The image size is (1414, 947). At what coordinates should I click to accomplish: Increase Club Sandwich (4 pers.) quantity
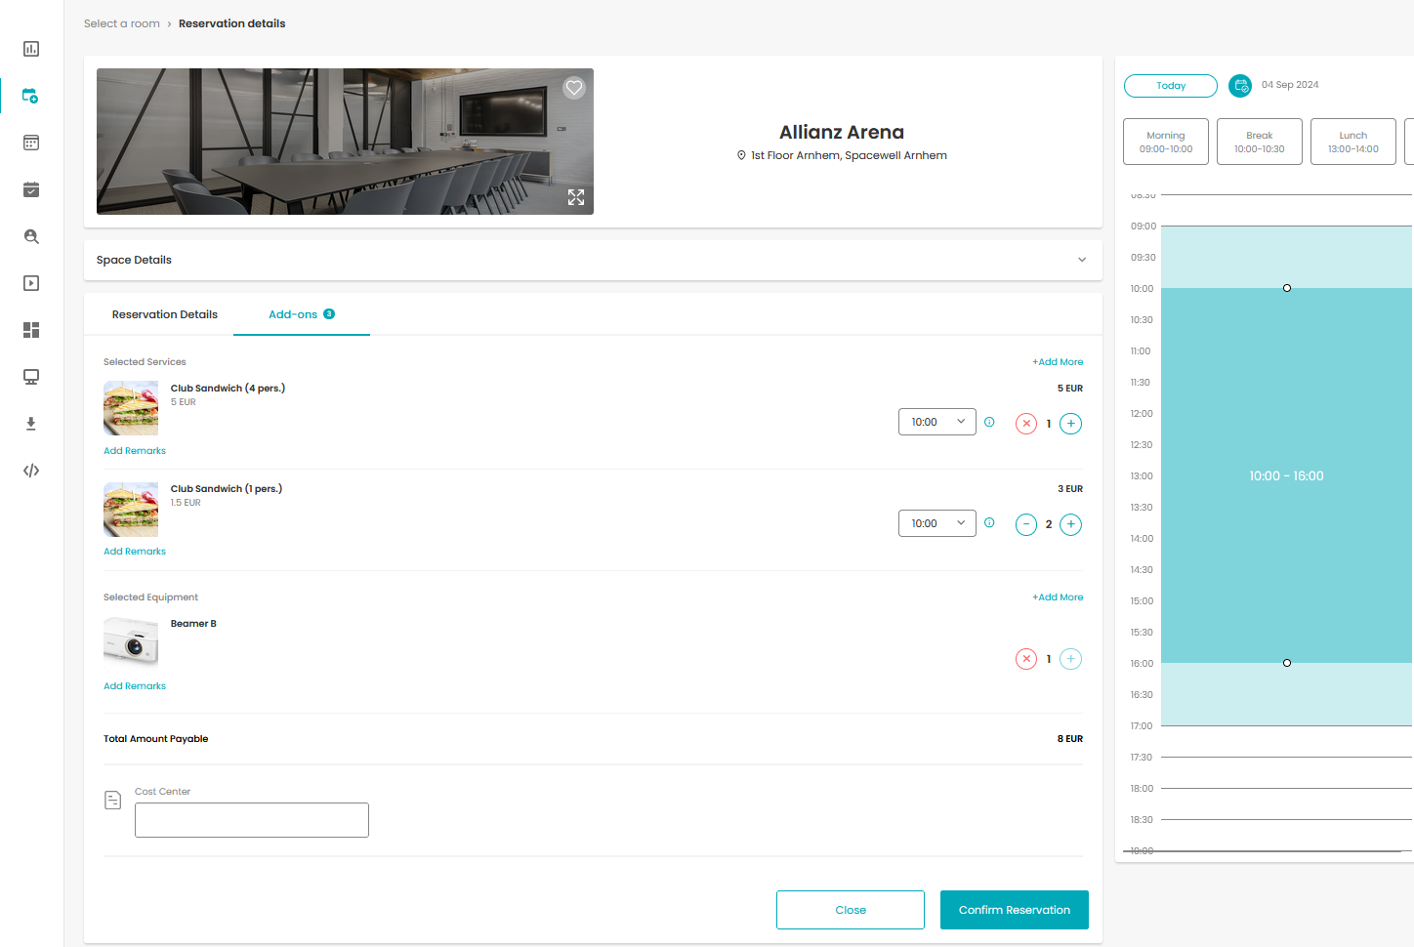pos(1071,424)
